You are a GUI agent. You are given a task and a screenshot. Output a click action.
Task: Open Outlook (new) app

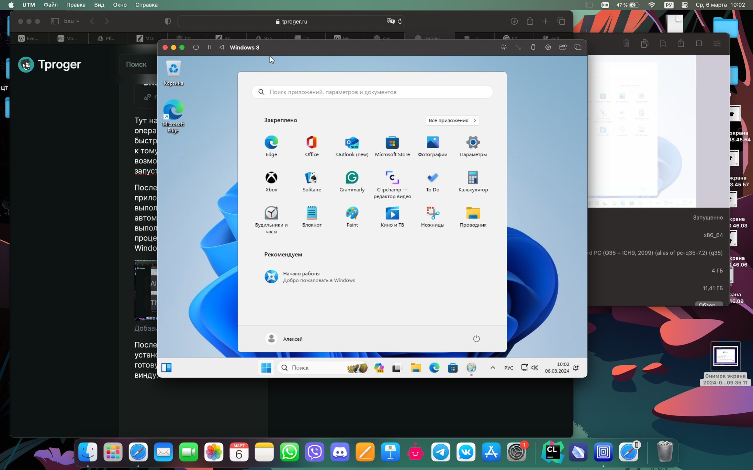click(x=352, y=146)
